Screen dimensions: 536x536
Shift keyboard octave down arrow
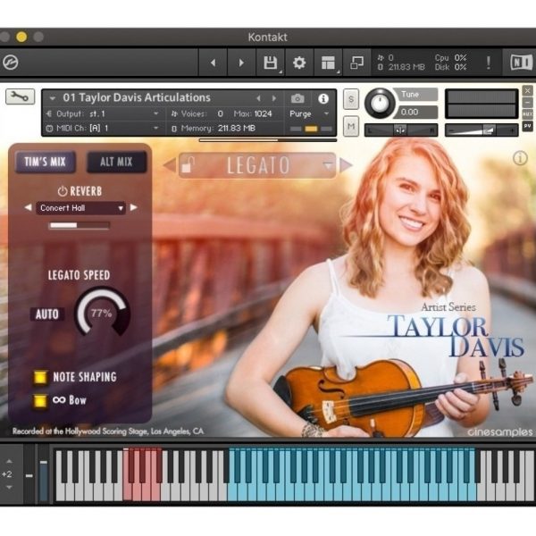9,487
